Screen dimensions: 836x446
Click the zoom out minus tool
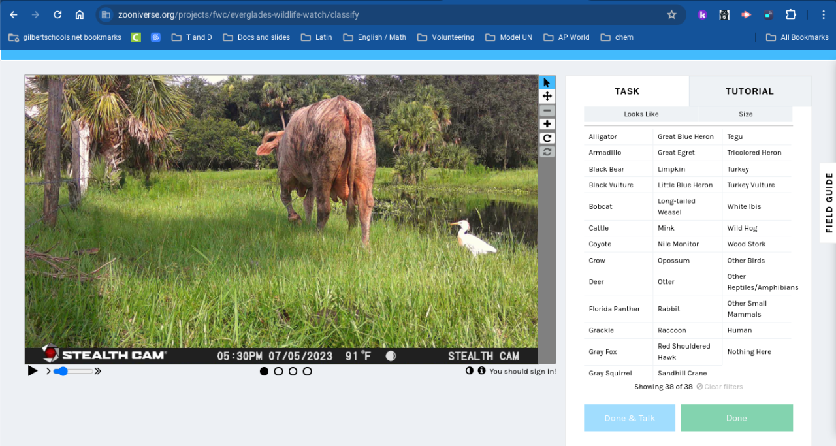pos(547,110)
